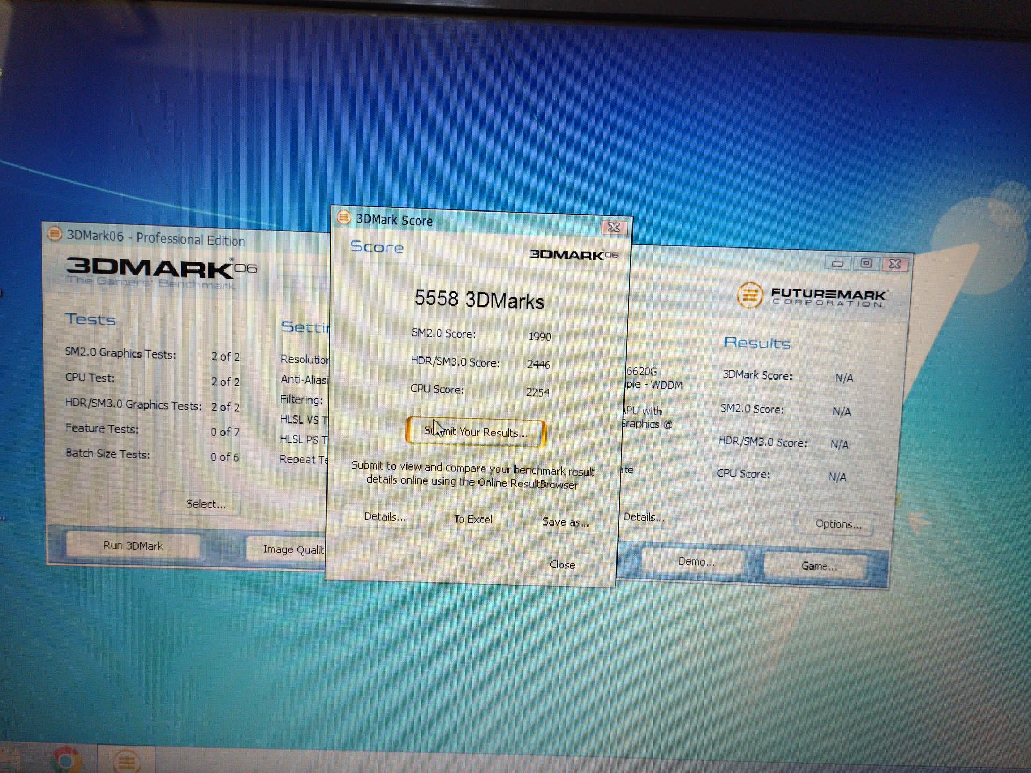The image size is (1031, 773).
Task: Click the Resolution setting label
Action: coord(304,360)
